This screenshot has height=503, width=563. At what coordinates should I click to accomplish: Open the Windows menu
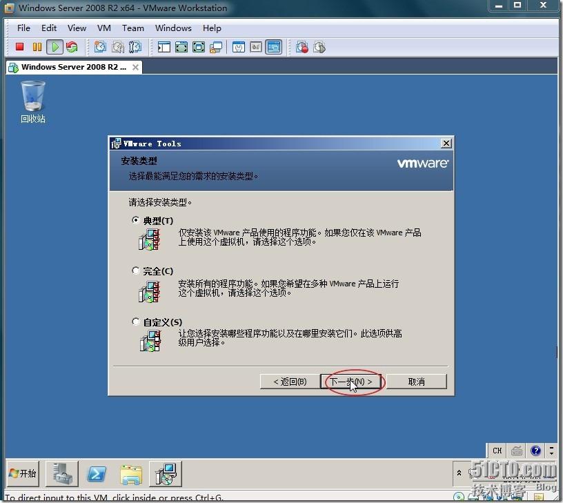click(173, 28)
